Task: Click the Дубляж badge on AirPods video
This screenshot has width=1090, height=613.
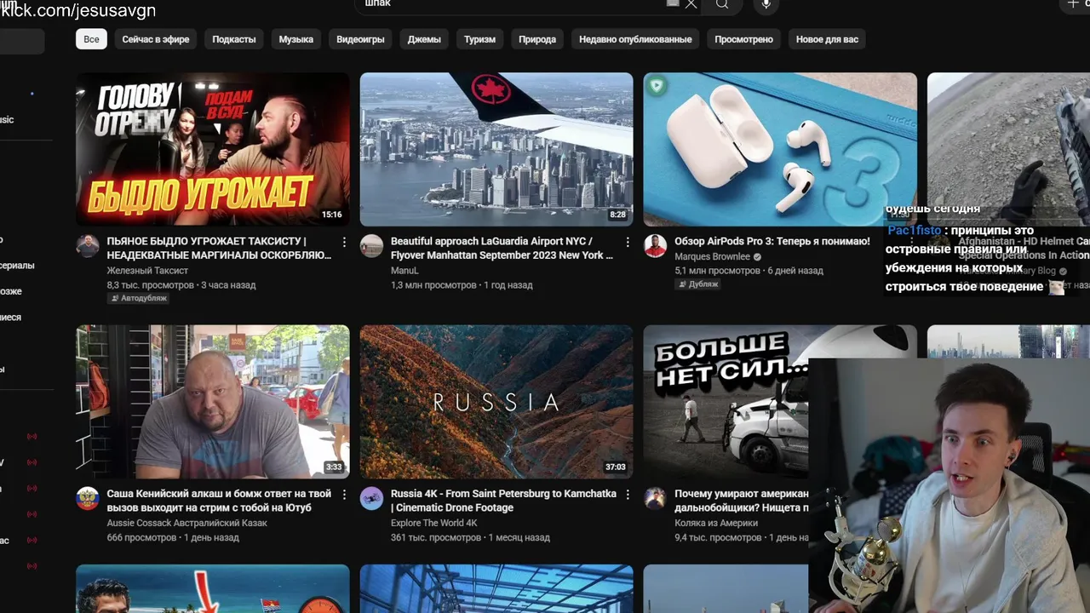Action: click(x=697, y=284)
